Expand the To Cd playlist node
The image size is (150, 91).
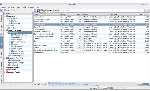point(7,28)
